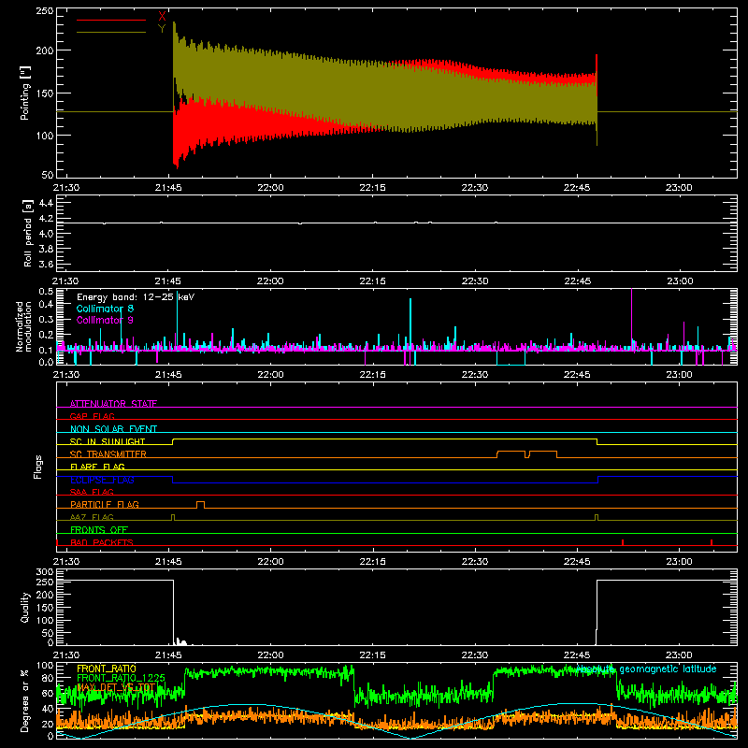748x748 pixels.
Task: Click the MAX_DET_VS_TOT legend label
Action: tap(116, 687)
